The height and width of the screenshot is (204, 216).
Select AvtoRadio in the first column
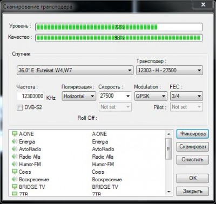(30, 149)
